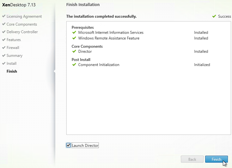
Task: Click the disabled Back button
Action: pyautogui.click(x=192, y=159)
